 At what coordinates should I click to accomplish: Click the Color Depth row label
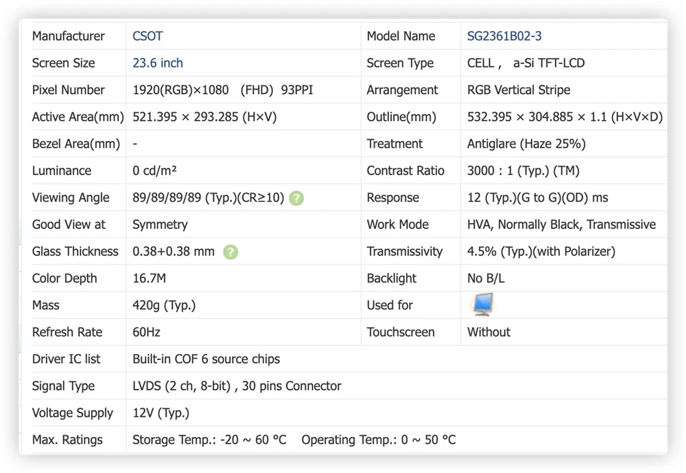coord(64,279)
